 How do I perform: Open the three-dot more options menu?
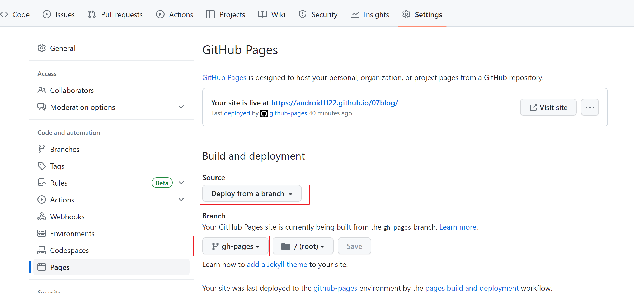coord(590,107)
